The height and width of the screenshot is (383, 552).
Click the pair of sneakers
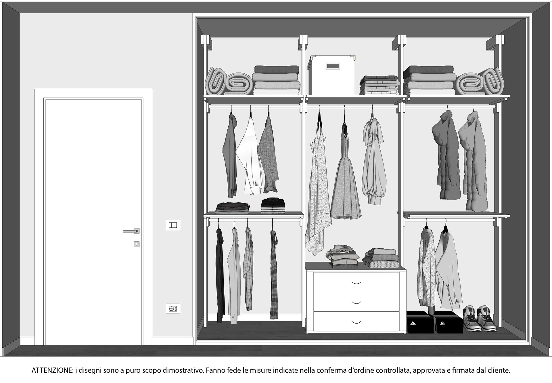tap(479, 318)
